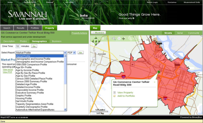This screenshot has width=203, height=123.
Task: Switch to the Results tab
Action: tap(21, 28)
